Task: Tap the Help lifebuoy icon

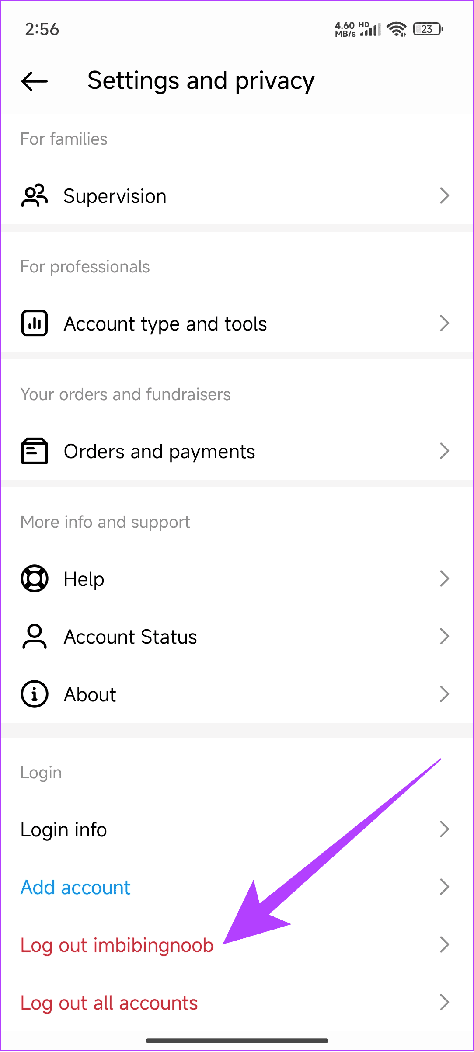Action: point(35,578)
